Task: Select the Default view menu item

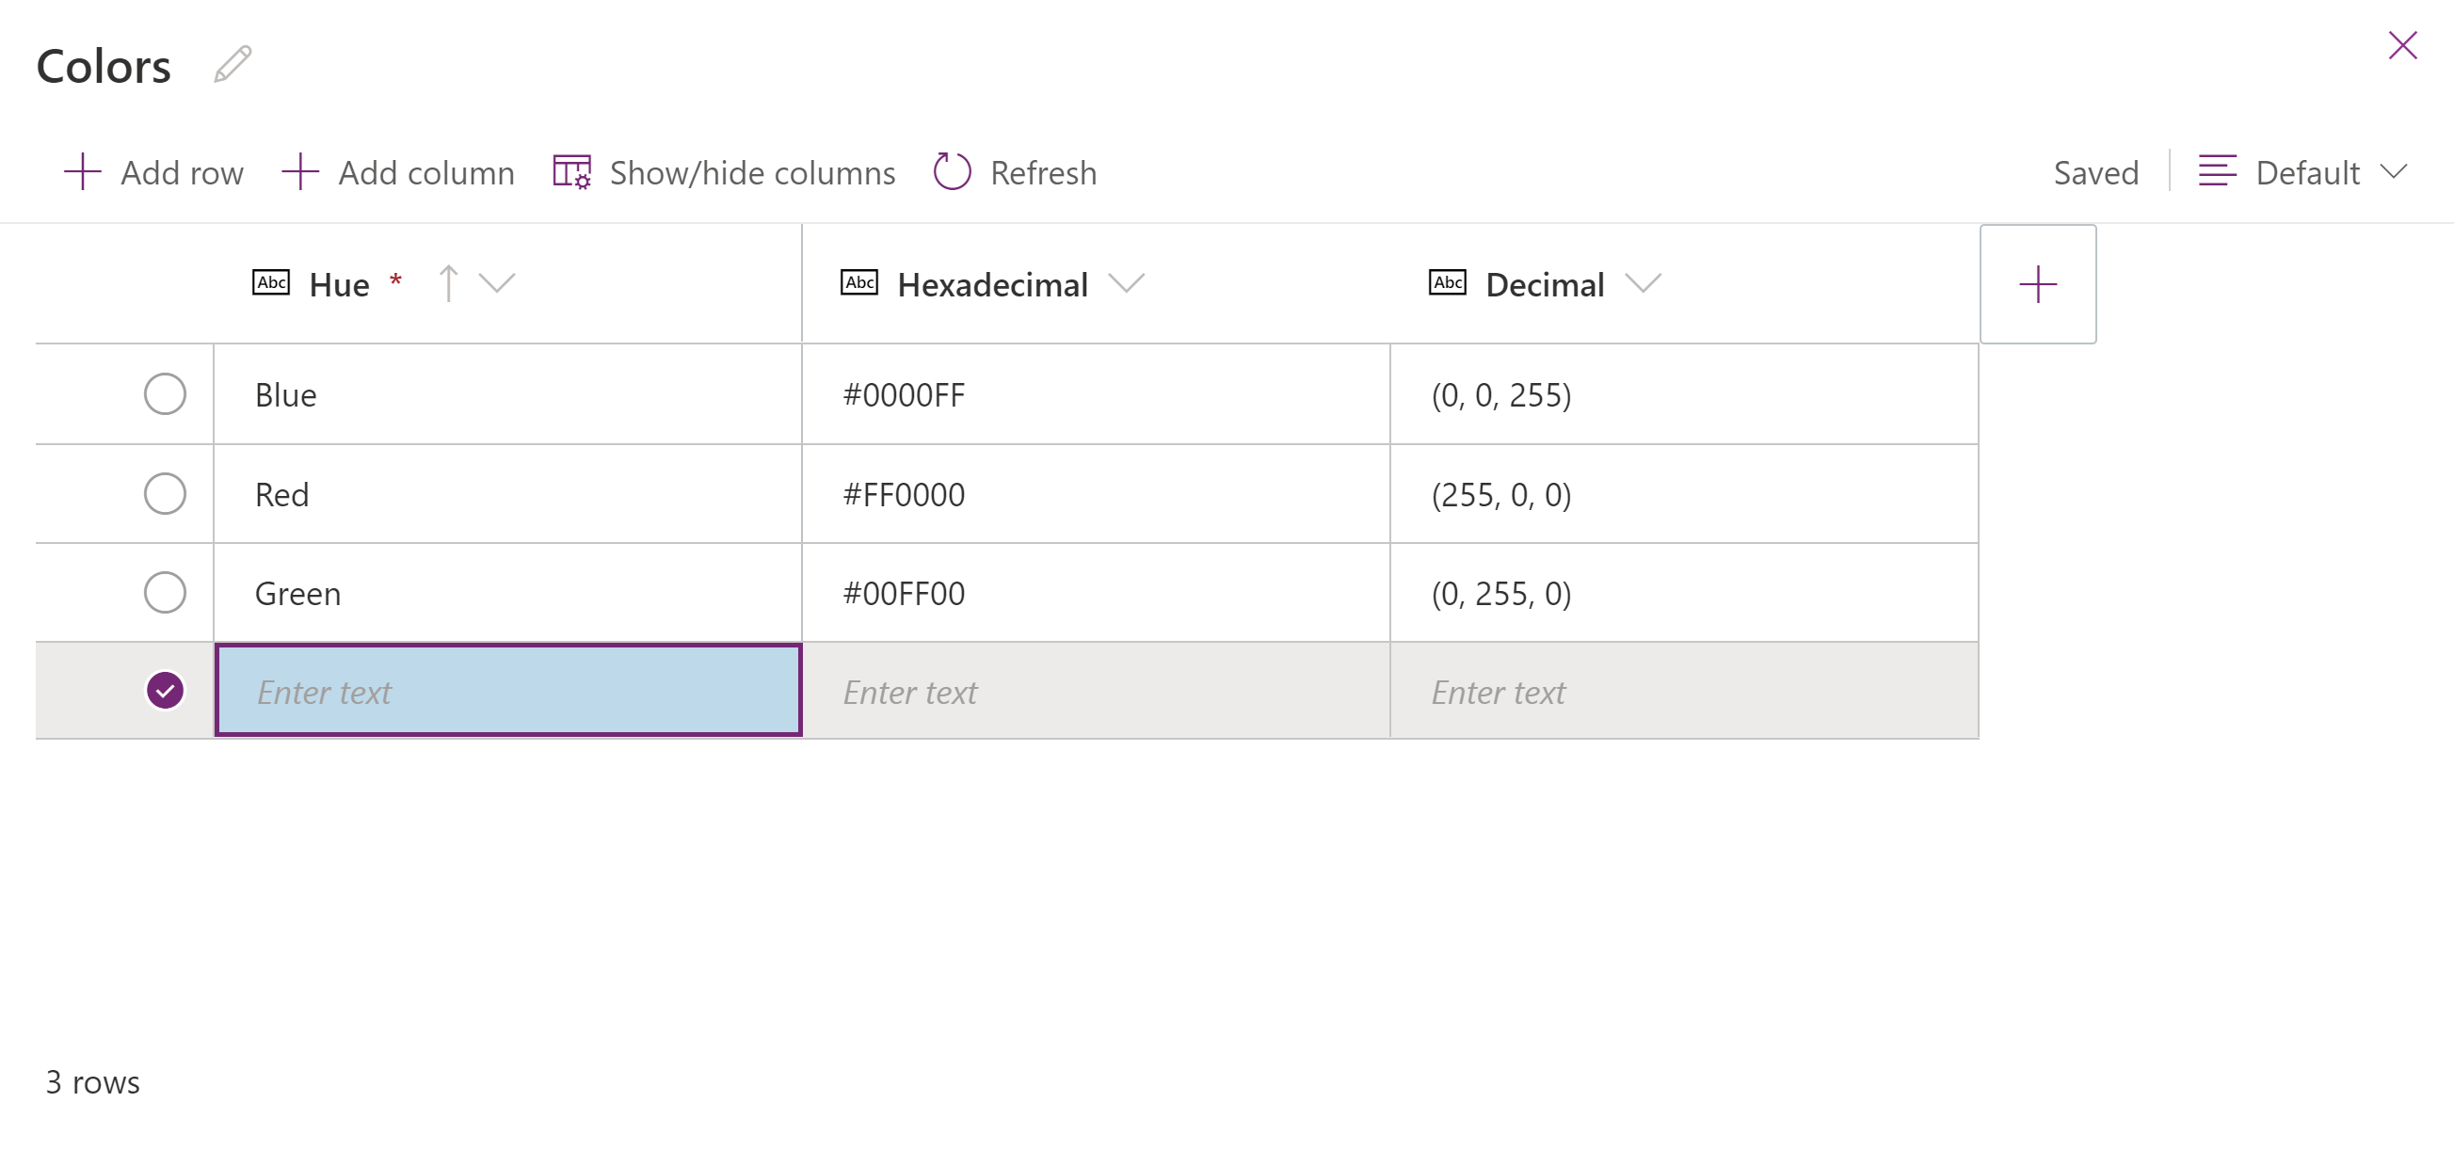Action: click(x=2305, y=172)
